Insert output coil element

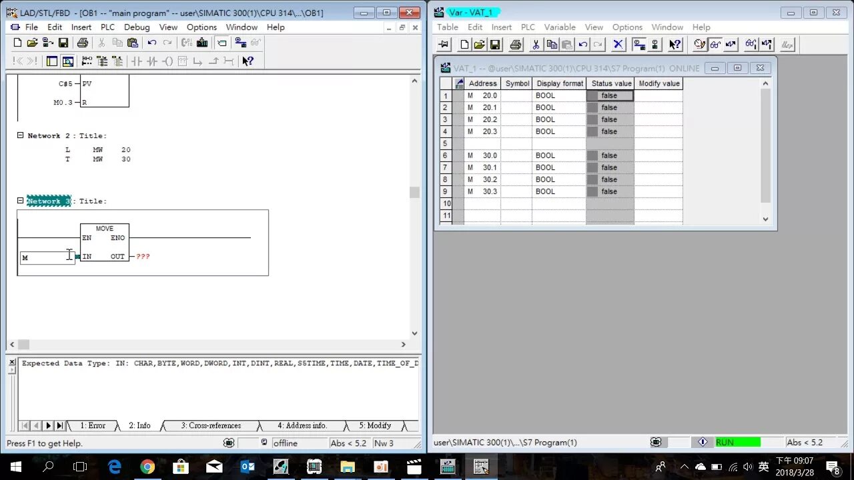click(x=167, y=61)
